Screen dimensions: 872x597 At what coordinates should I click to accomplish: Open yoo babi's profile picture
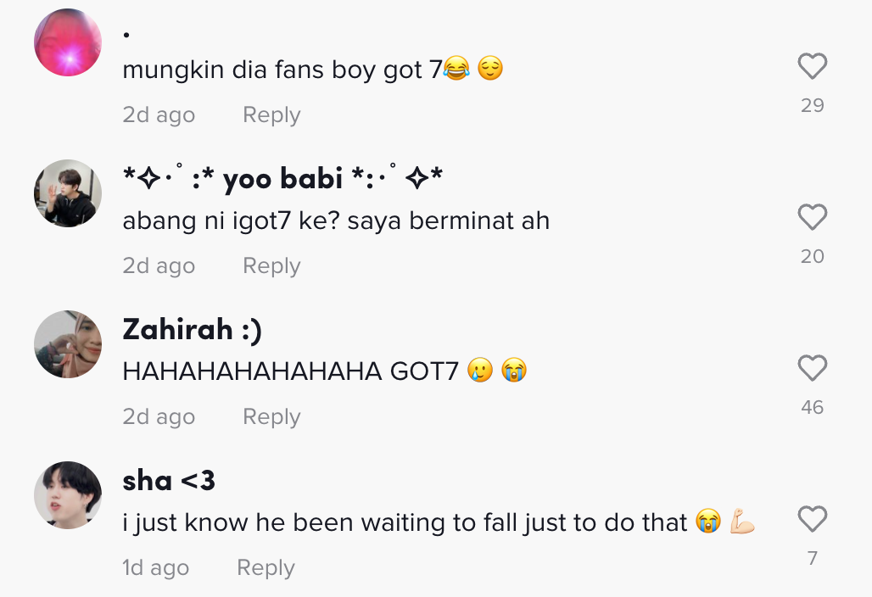[68, 193]
